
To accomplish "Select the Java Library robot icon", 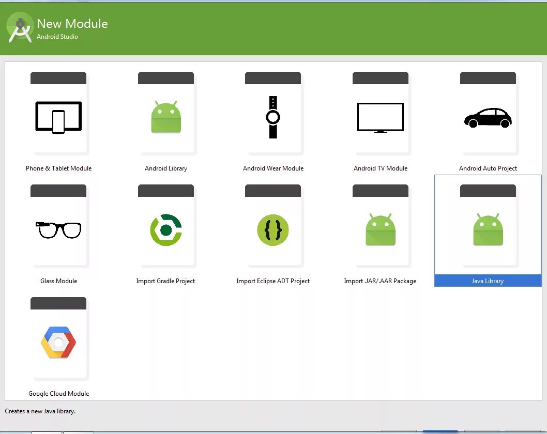I will pyautogui.click(x=488, y=230).
